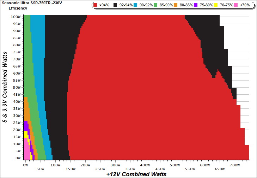Select the blue 90-92% legend swatch
Image resolution: width=257 pixels, height=178 pixels.
(x=135, y=5)
